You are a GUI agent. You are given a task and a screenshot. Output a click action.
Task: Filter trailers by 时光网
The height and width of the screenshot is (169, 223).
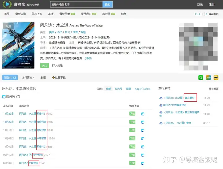118,89
